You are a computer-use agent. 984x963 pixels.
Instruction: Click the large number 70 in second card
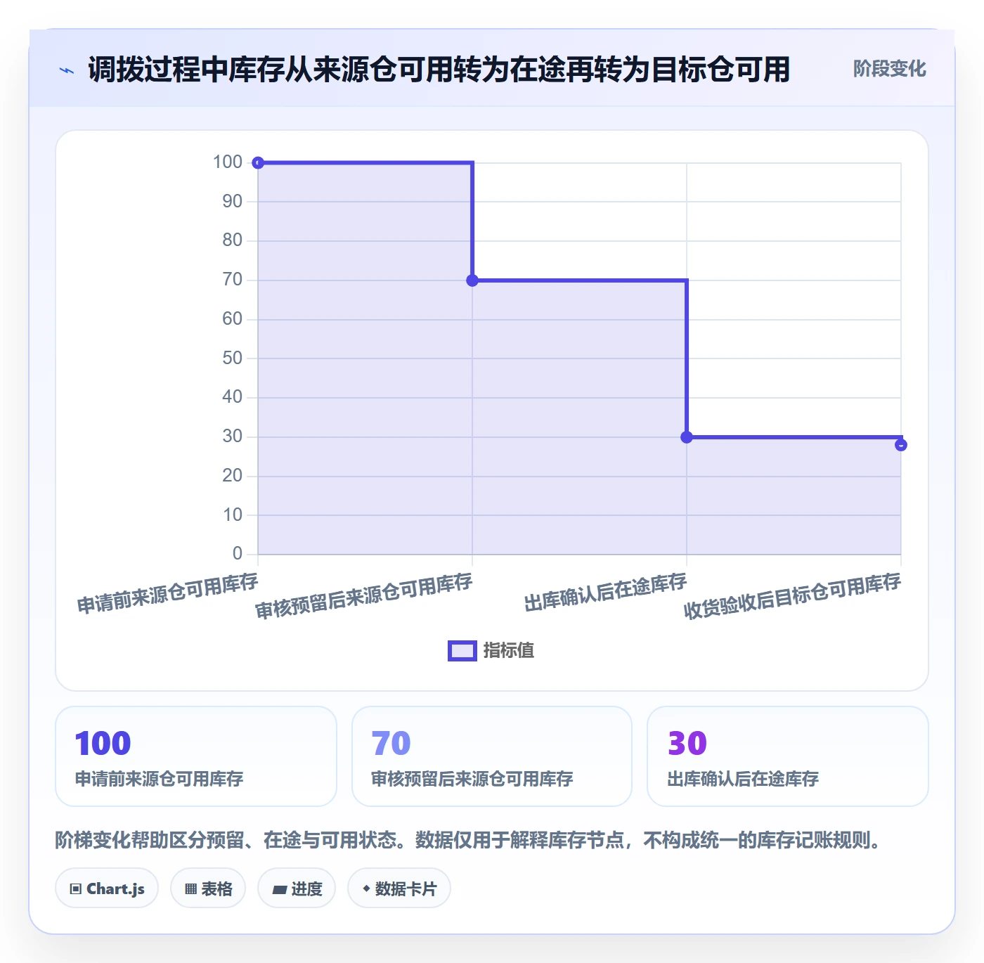(x=391, y=743)
